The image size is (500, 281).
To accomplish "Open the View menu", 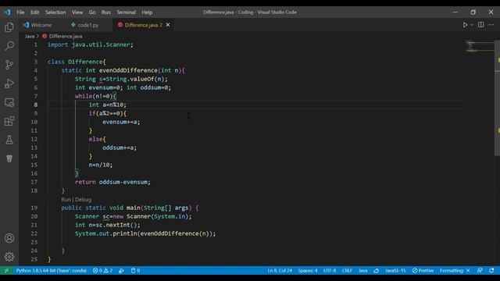I will (x=77, y=12).
